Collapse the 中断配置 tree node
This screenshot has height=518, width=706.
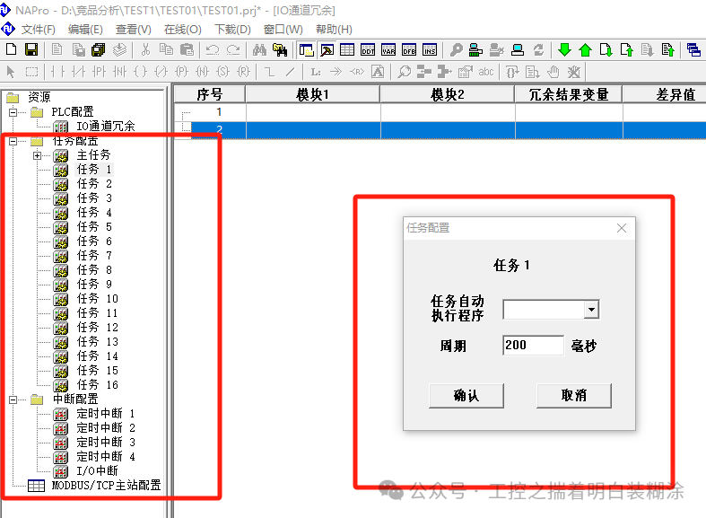point(13,399)
